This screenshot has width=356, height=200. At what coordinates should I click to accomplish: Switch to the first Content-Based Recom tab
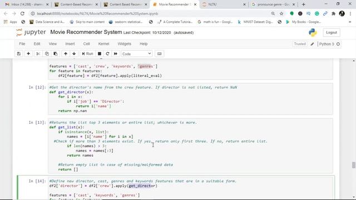coord(76,4)
